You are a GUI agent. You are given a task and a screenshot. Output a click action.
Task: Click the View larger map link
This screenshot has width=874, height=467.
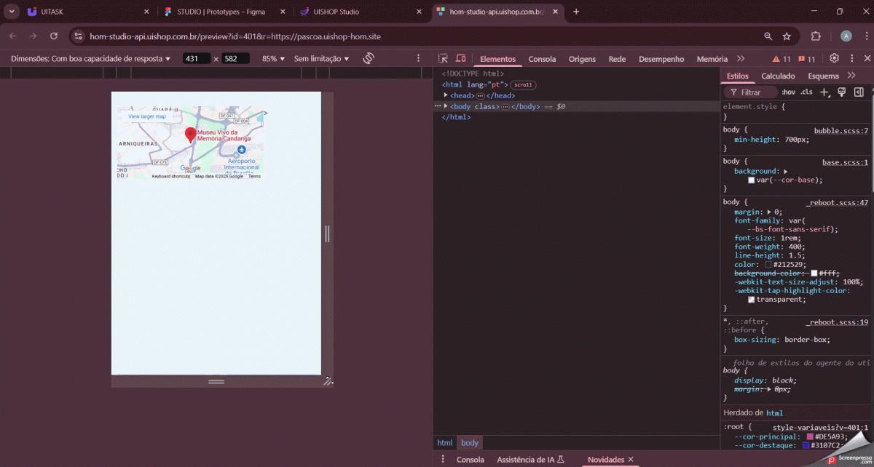[147, 116]
